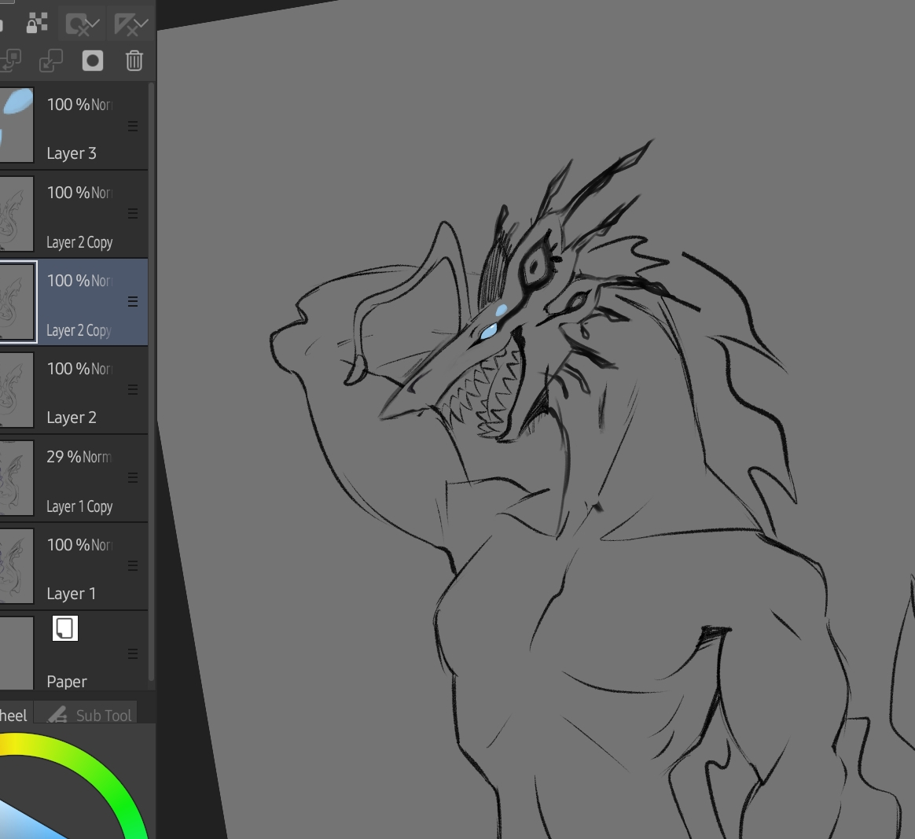The image size is (915, 839).
Task: Click the Layer 3 thumbnail with blue strokes
Action: coord(17,126)
